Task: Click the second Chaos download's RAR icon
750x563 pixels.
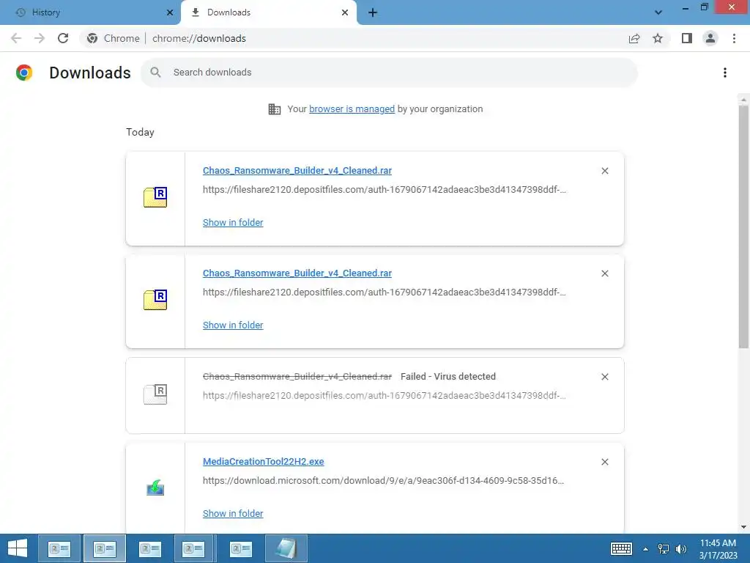Action: (155, 300)
